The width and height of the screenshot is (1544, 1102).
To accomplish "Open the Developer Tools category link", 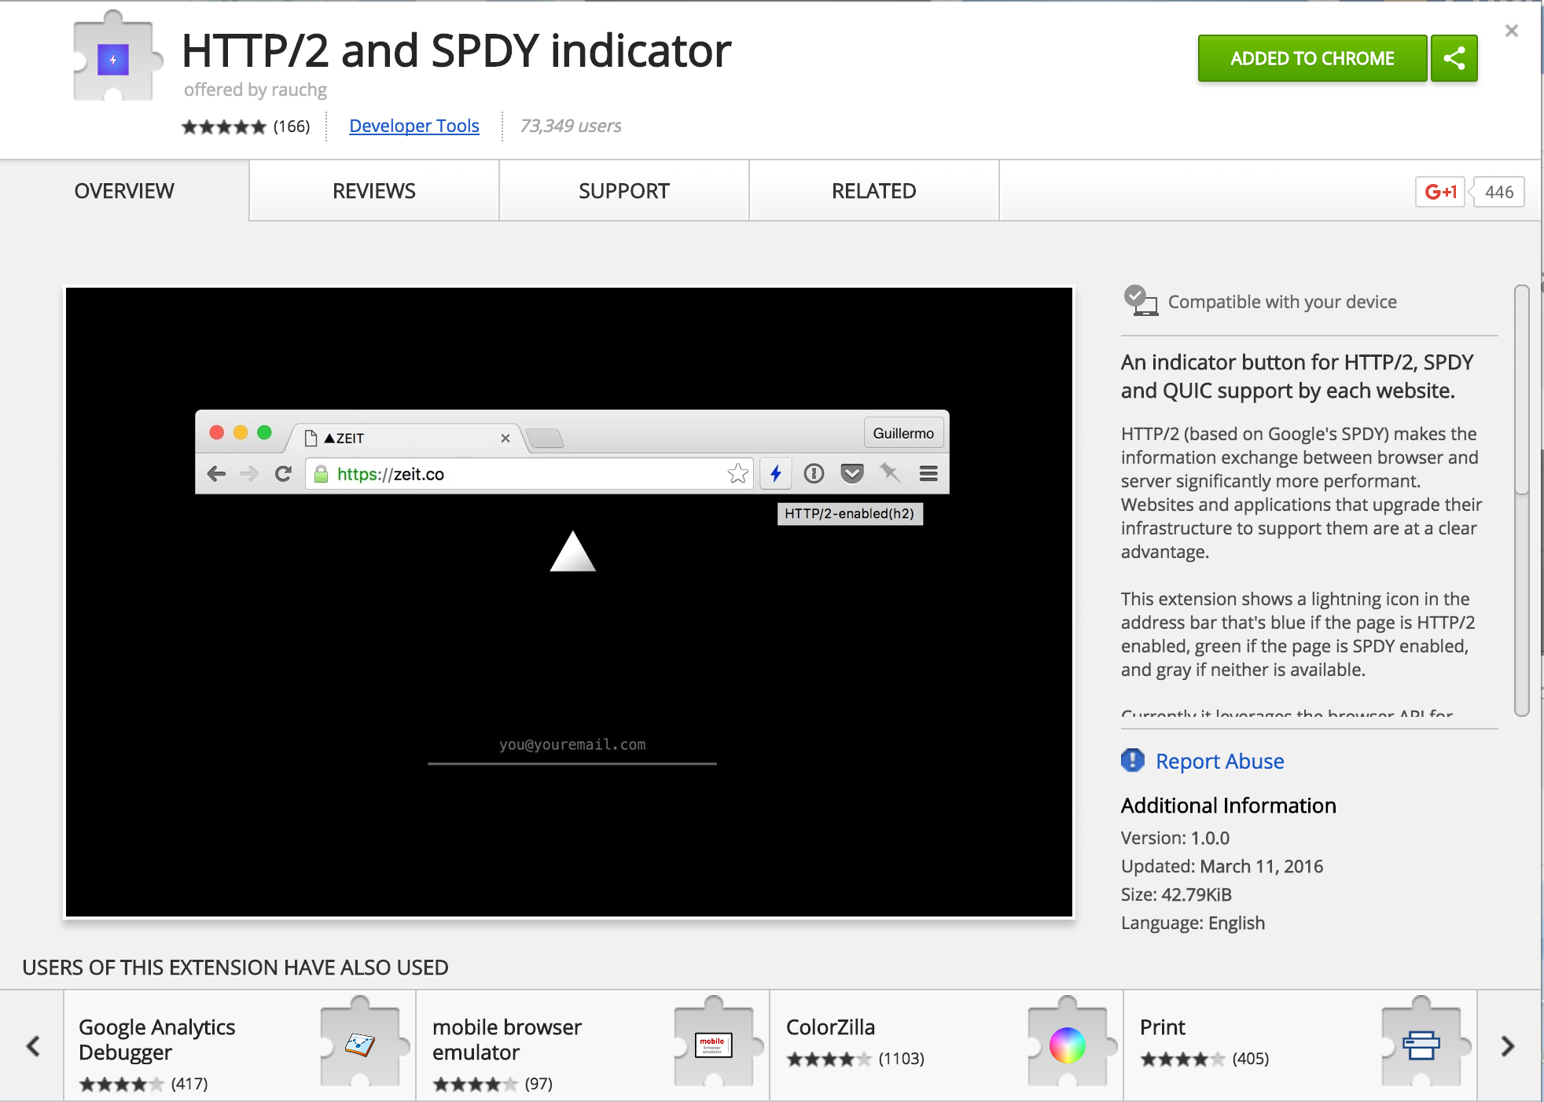I will [x=414, y=126].
